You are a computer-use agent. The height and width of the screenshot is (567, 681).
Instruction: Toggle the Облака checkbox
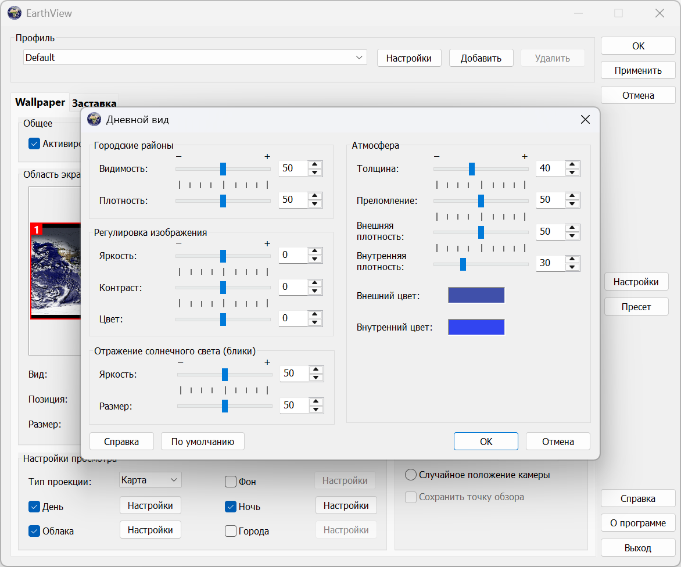(34, 531)
